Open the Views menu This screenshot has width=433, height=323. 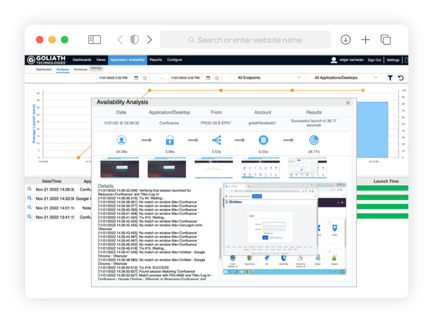100,60
